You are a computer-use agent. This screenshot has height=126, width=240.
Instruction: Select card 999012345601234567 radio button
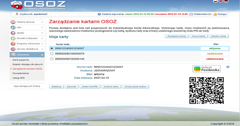[52, 49]
